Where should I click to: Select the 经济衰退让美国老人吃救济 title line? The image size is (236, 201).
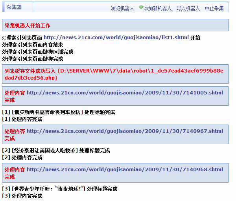point(56,150)
